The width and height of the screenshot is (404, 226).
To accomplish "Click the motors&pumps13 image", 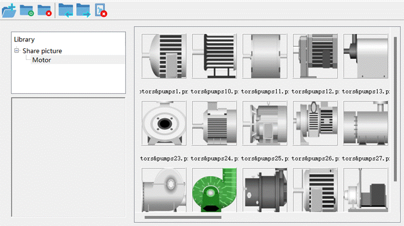I will 365,56.
